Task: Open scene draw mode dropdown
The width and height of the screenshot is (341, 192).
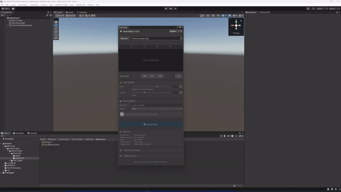Action: (x=202, y=15)
